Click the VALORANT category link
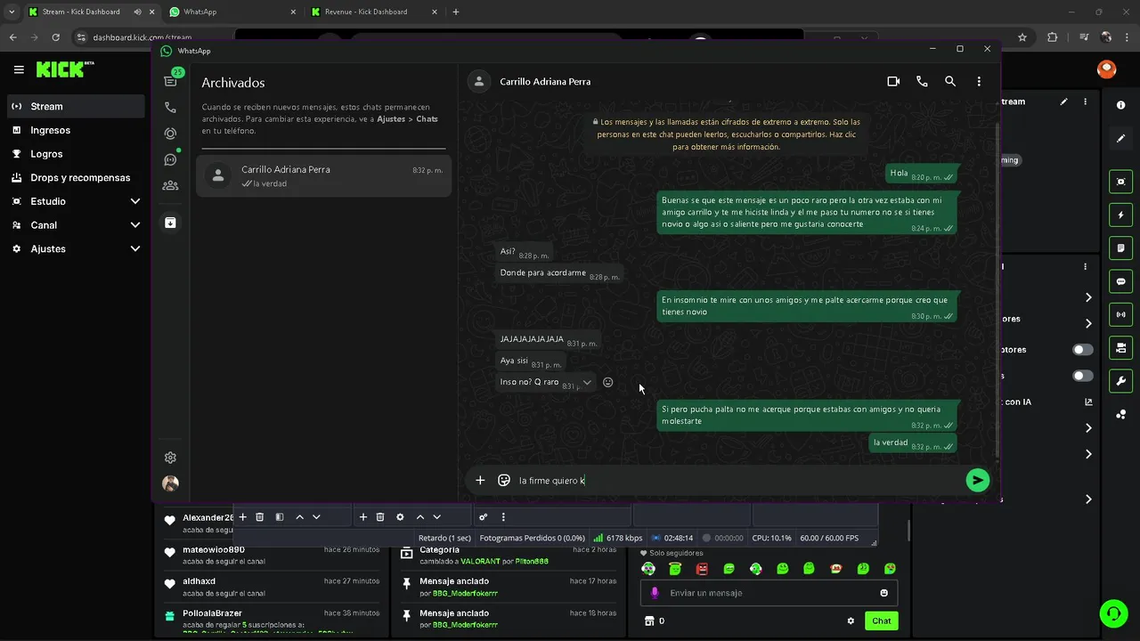The width and height of the screenshot is (1140, 641). pyautogui.click(x=479, y=562)
